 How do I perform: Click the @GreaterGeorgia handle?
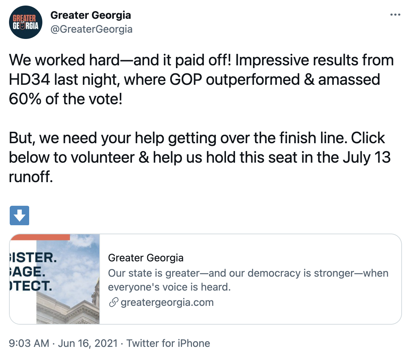pos(91,29)
